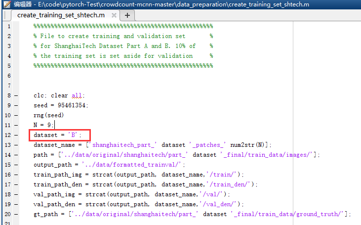
Task: Click on 'rng(seed)' on line 10
Action: 48,115
